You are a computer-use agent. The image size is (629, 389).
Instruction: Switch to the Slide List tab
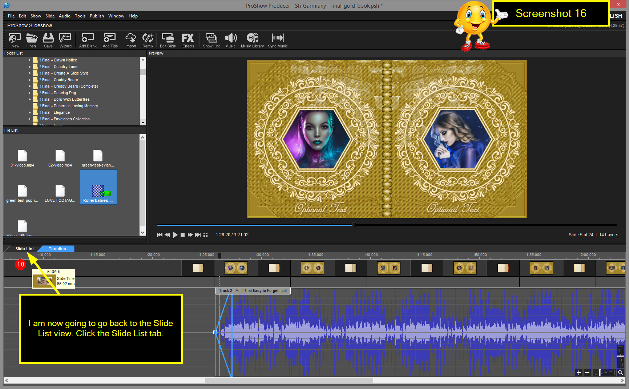[x=24, y=249]
